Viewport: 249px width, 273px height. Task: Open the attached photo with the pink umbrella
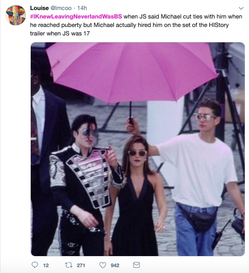(x=138, y=149)
